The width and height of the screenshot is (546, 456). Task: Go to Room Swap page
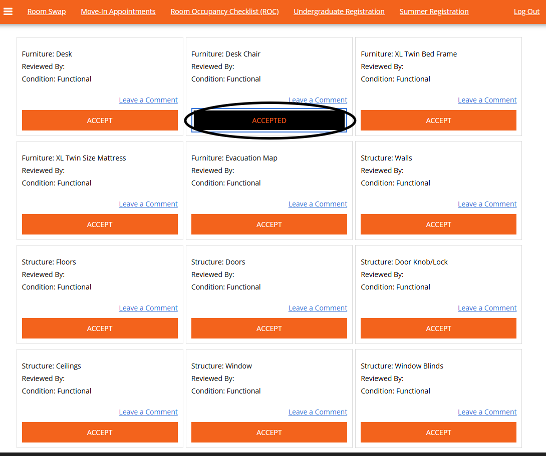(47, 11)
